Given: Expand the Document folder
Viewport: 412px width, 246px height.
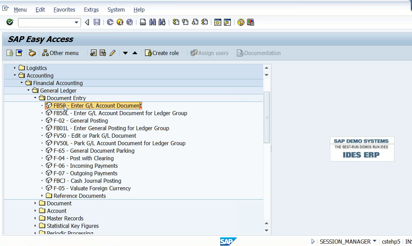Looking at the screenshot, I should point(35,203).
